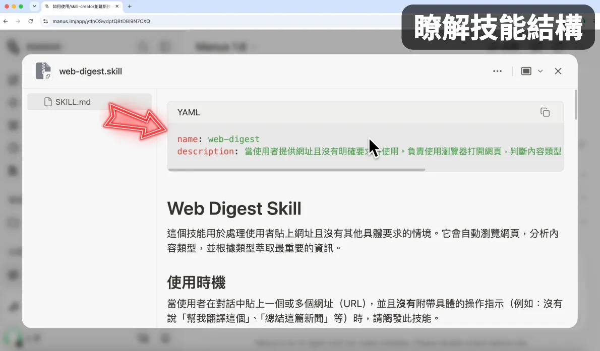This screenshot has width=600, height=351.
Task: Go back in browser history
Action: 6,22
